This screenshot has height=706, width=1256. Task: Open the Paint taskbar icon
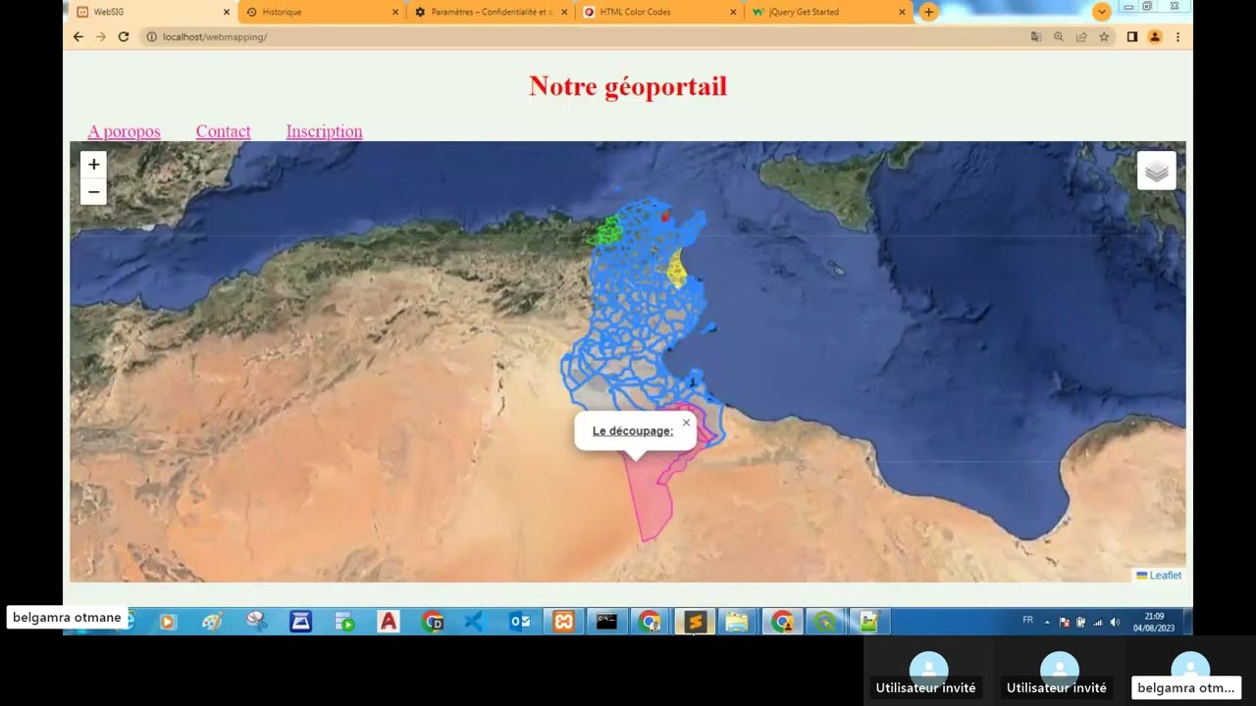tap(212, 622)
